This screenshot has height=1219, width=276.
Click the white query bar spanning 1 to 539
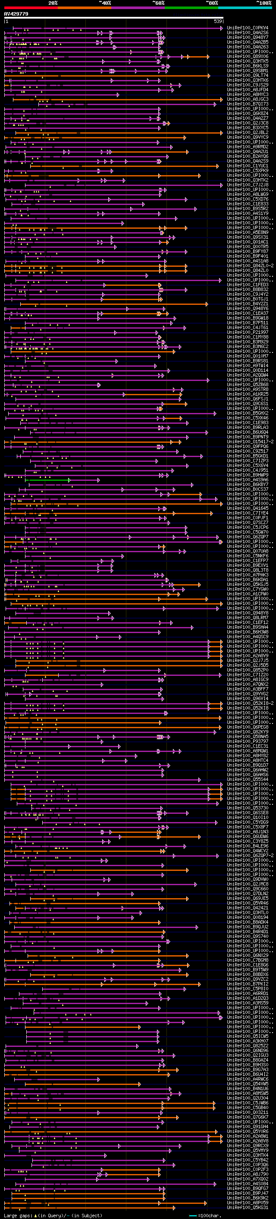(114, 18)
